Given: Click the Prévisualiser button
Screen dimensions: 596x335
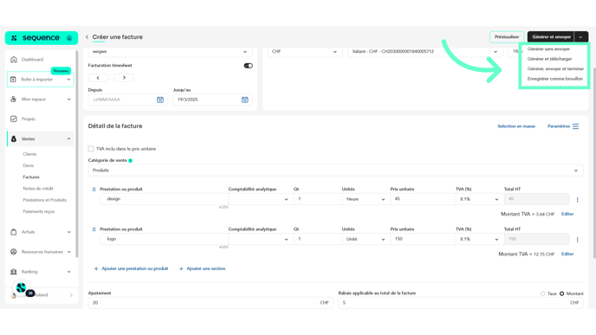Looking at the screenshot, I should coord(507,37).
